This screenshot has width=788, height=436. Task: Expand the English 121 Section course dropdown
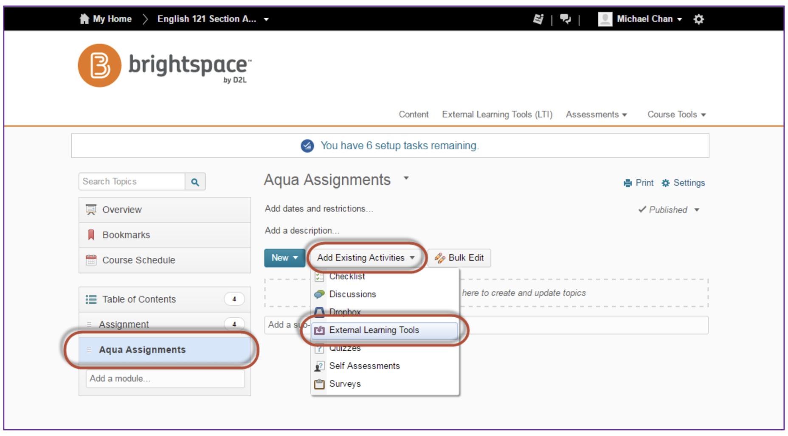[266, 20]
